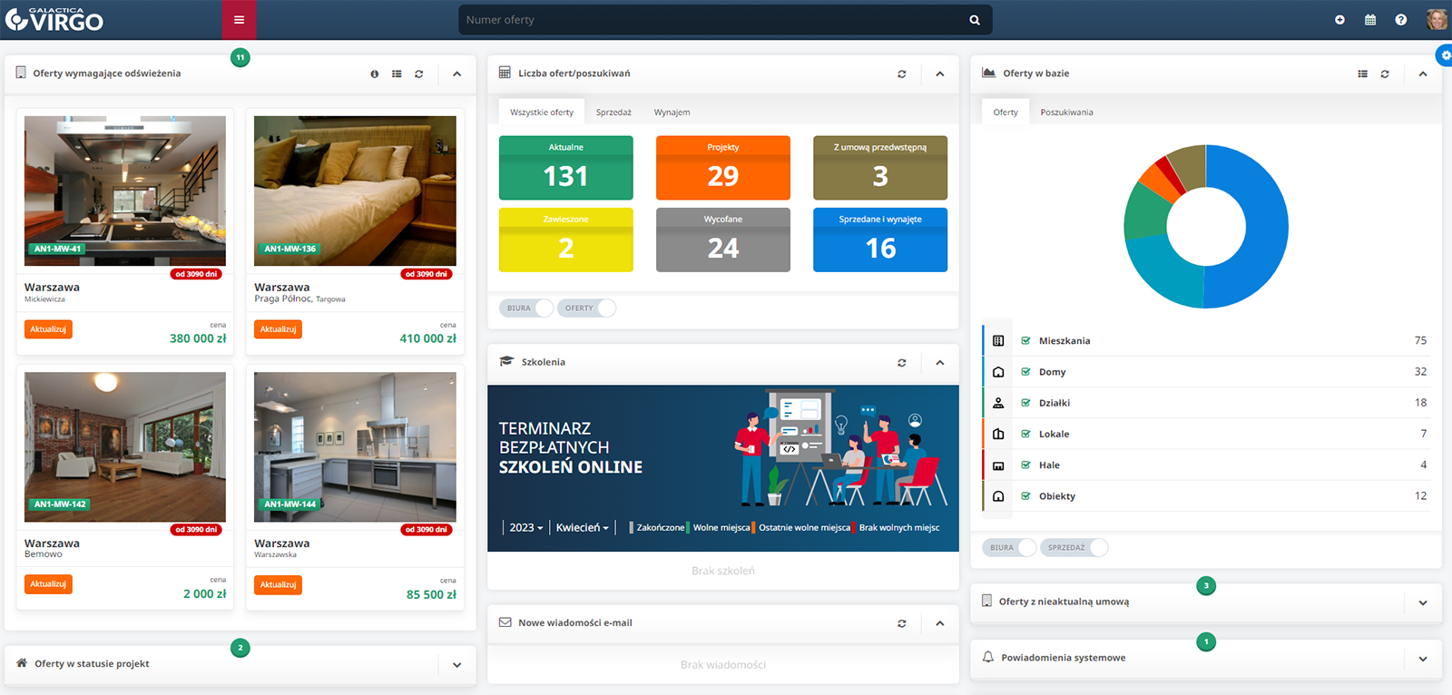Open the Kwiecień month dropdown
1452x695 pixels.
point(582,528)
